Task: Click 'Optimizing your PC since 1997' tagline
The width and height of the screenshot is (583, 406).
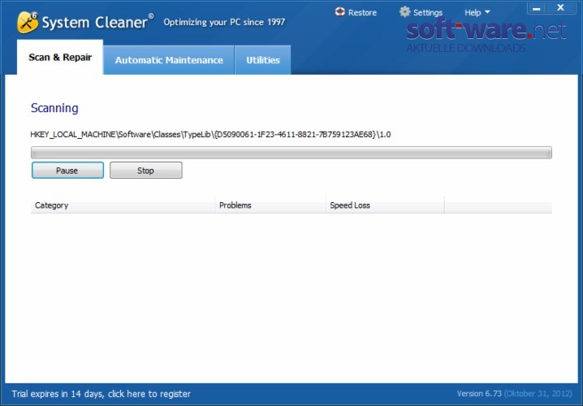Action: pos(224,22)
